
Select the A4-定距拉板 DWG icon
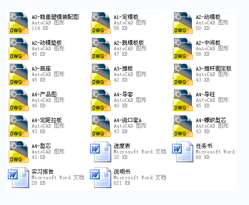point(19,126)
